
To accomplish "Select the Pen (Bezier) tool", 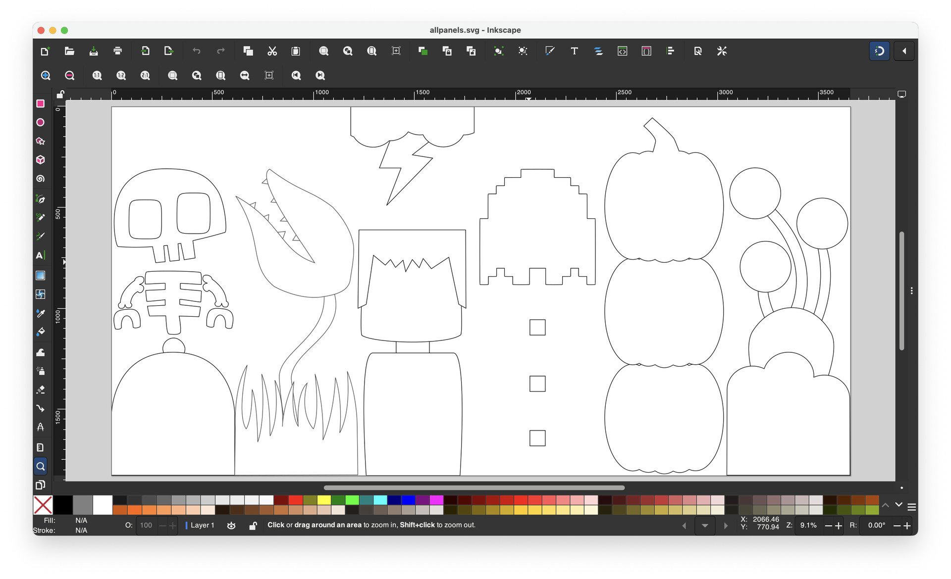I will [41, 199].
